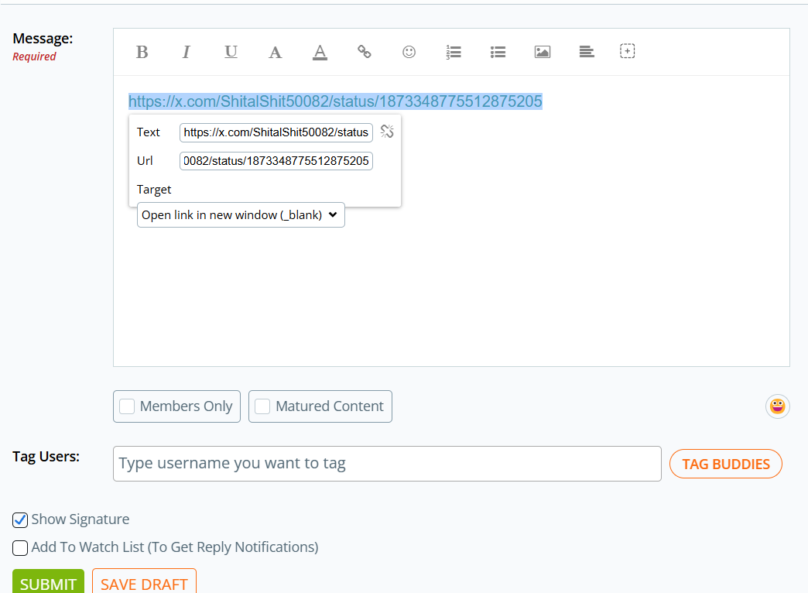Insert an image into the message
The width and height of the screenshot is (808, 593).
(x=543, y=52)
